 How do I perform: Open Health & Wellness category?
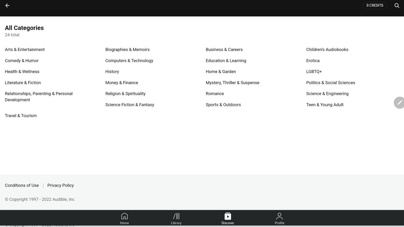coord(22,72)
